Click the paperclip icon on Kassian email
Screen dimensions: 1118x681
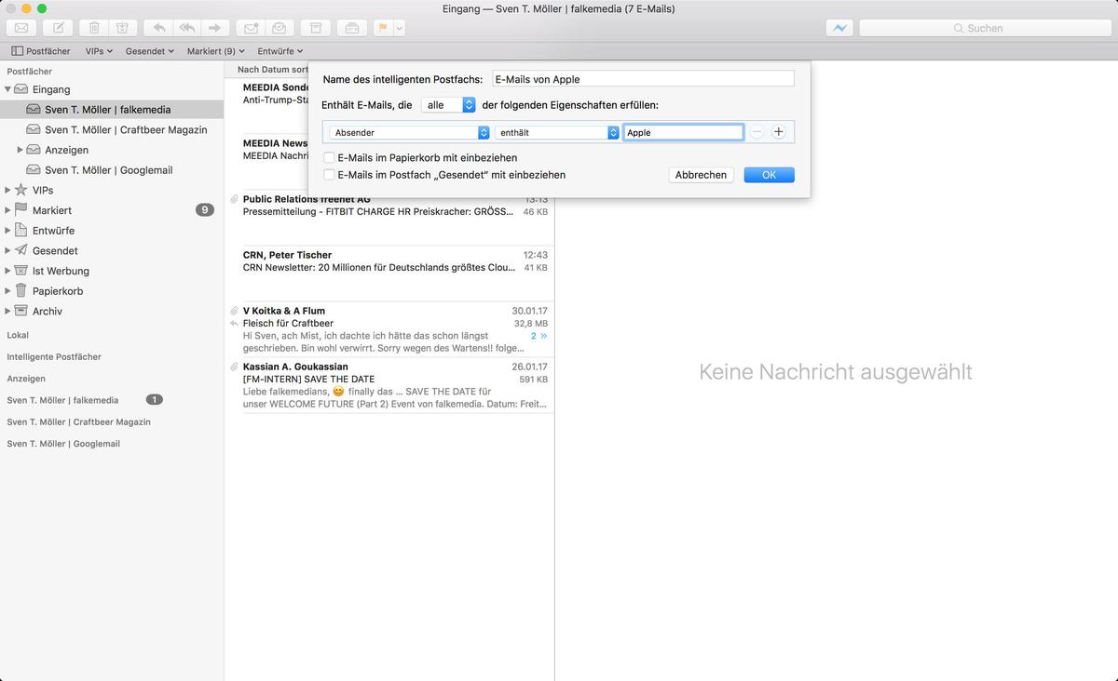coord(234,367)
